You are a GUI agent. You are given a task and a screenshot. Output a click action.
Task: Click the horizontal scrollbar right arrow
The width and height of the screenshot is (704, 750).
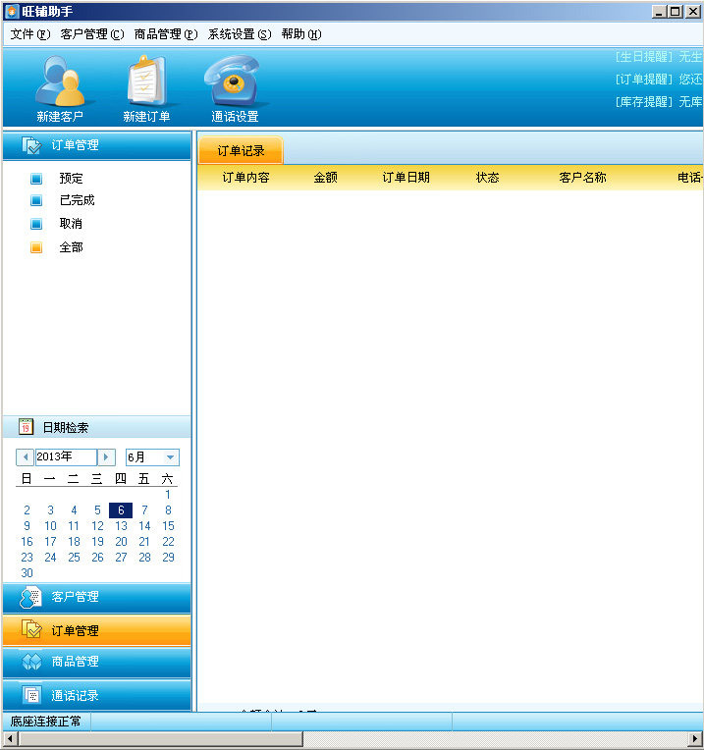click(695, 739)
